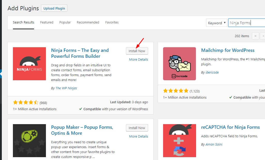Open the Favorites tab
Screen dimensions: 265x160
coord(112,22)
